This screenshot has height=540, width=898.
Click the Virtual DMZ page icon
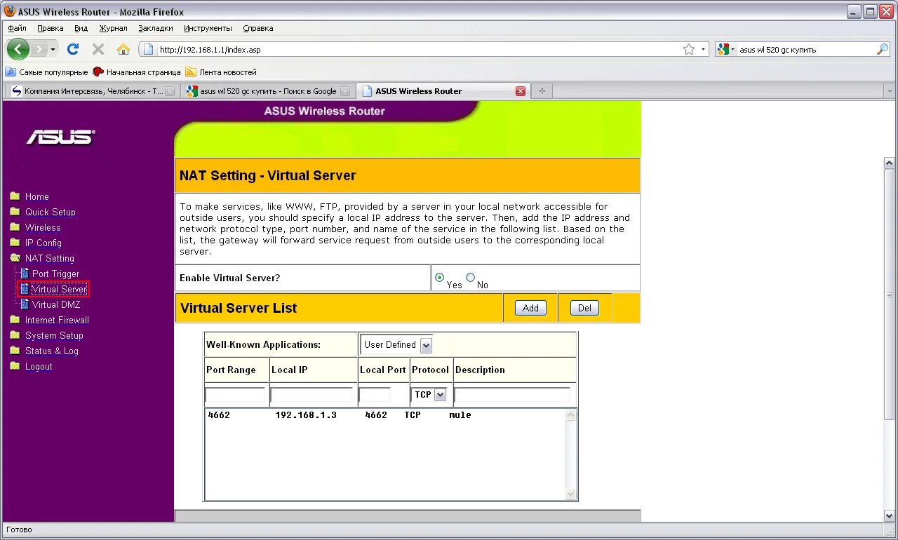pos(25,304)
